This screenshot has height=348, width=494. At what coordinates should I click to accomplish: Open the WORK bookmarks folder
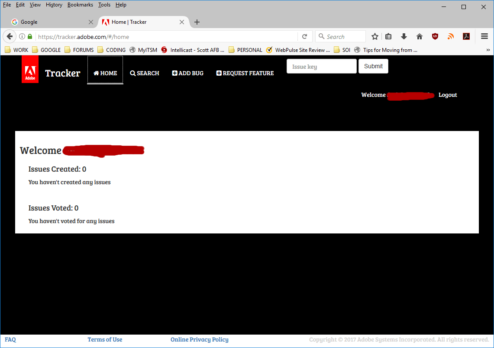click(17, 50)
